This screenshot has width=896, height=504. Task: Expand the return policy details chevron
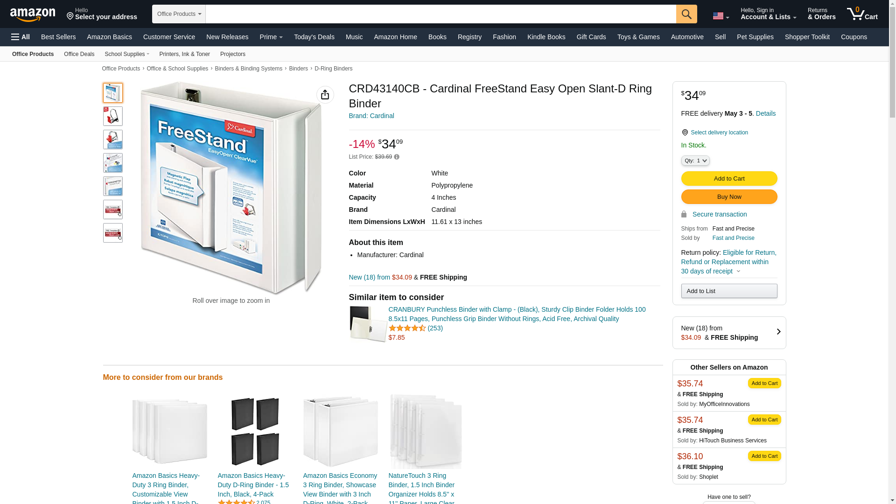coord(738,272)
